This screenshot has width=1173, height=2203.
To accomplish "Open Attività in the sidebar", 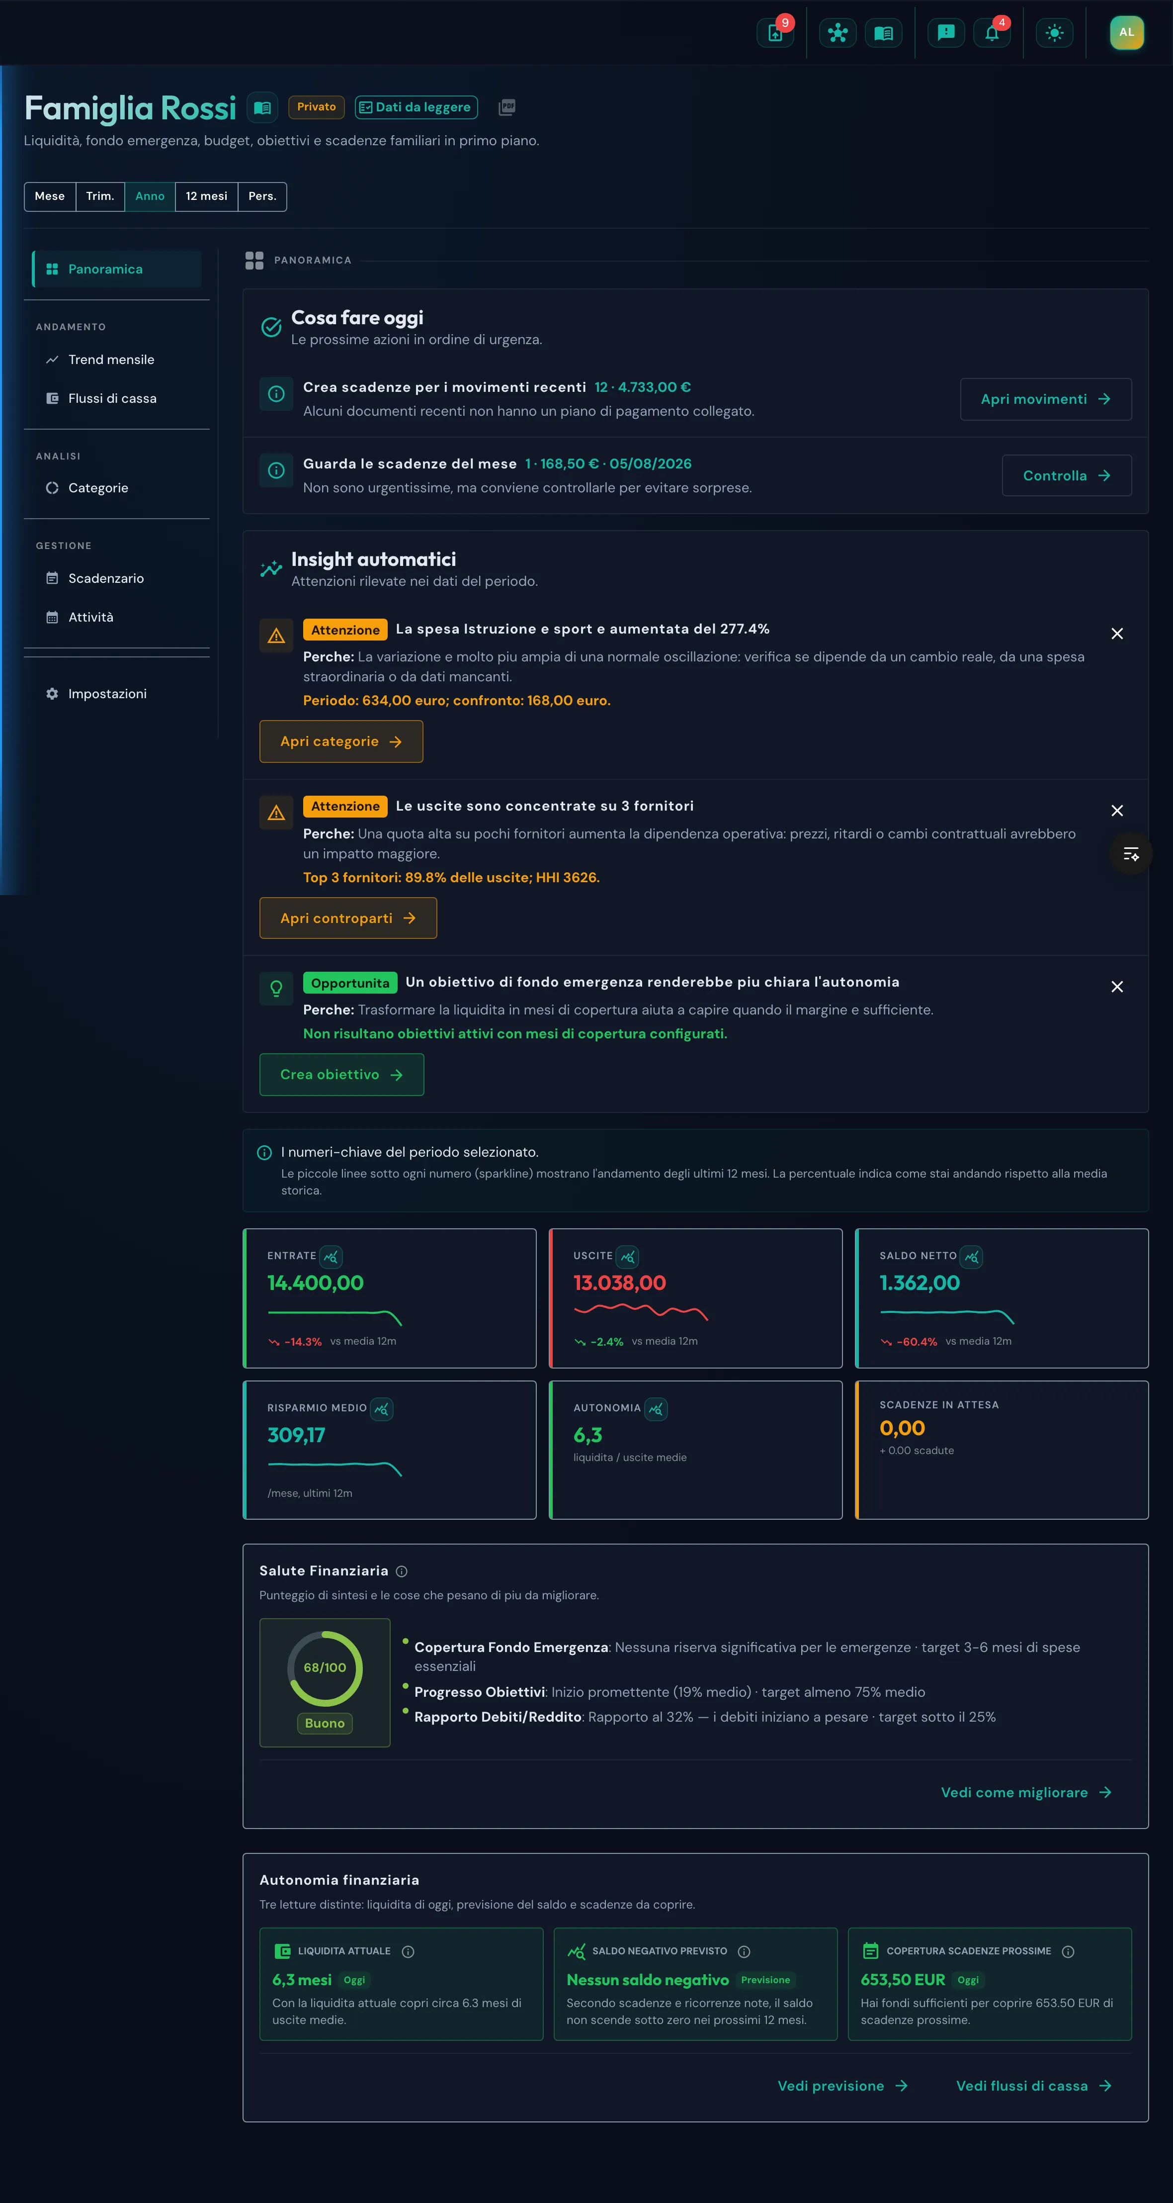I will pyautogui.click(x=116, y=617).
